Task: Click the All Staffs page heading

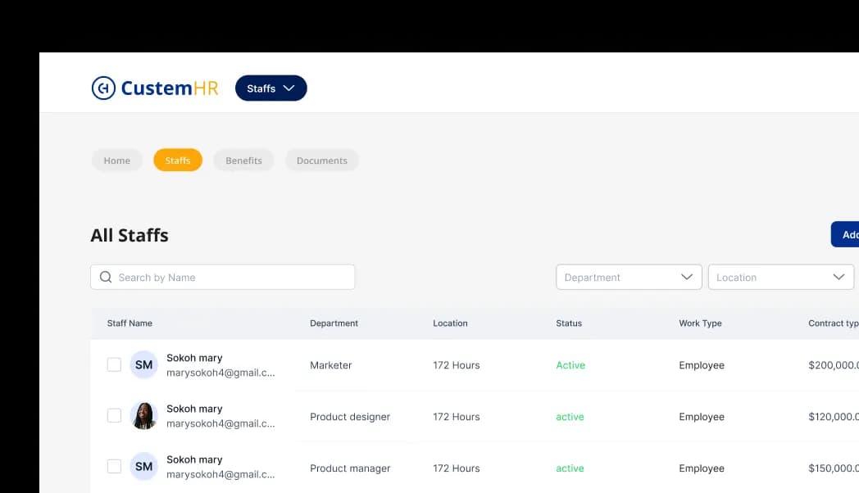Action: (x=129, y=235)
